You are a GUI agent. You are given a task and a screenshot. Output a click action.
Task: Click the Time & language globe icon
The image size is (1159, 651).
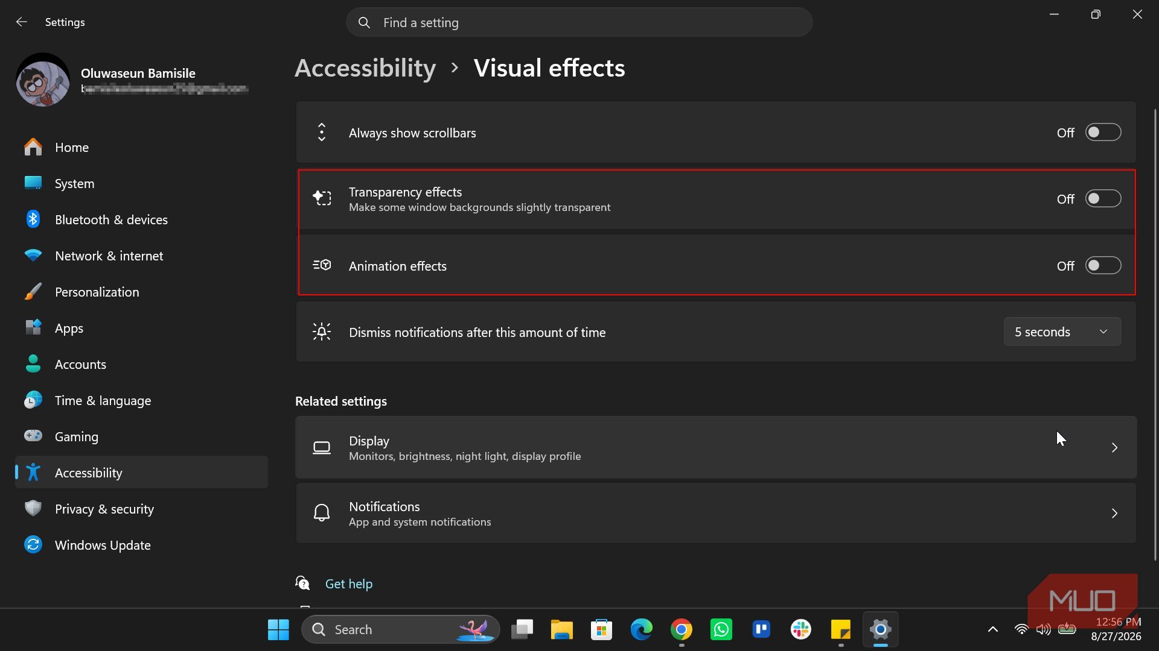pos(33,400)
